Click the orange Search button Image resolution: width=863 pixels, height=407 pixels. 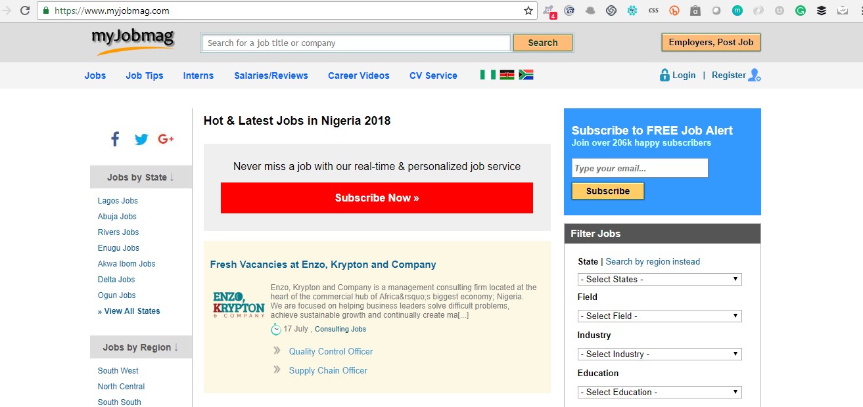[x=543, y=43]
